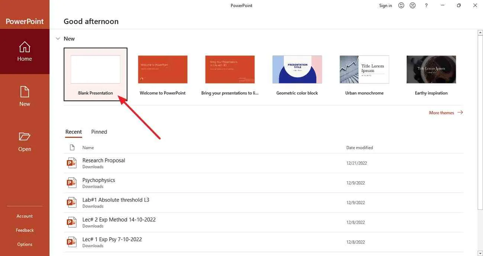Sort by Date modified column header
This screenshot has width=483, height=256.
(x=360, y=147)
